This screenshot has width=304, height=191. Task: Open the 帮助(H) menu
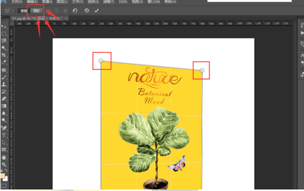click(170, 2)
